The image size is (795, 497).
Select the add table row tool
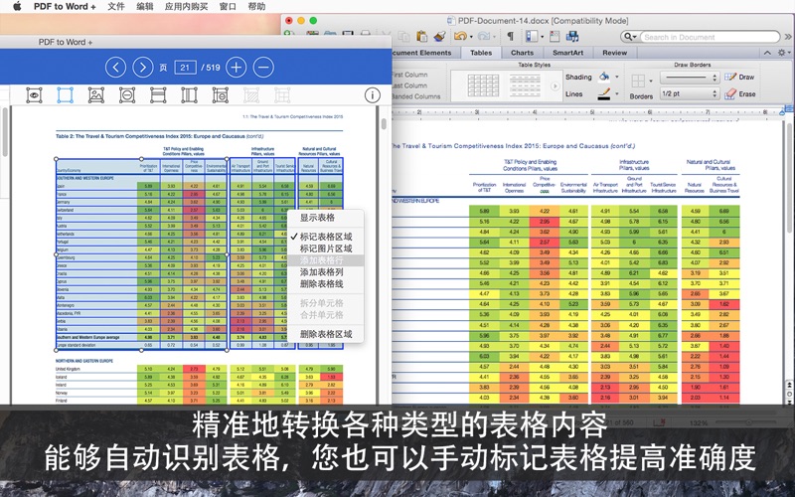pos(158,94)
